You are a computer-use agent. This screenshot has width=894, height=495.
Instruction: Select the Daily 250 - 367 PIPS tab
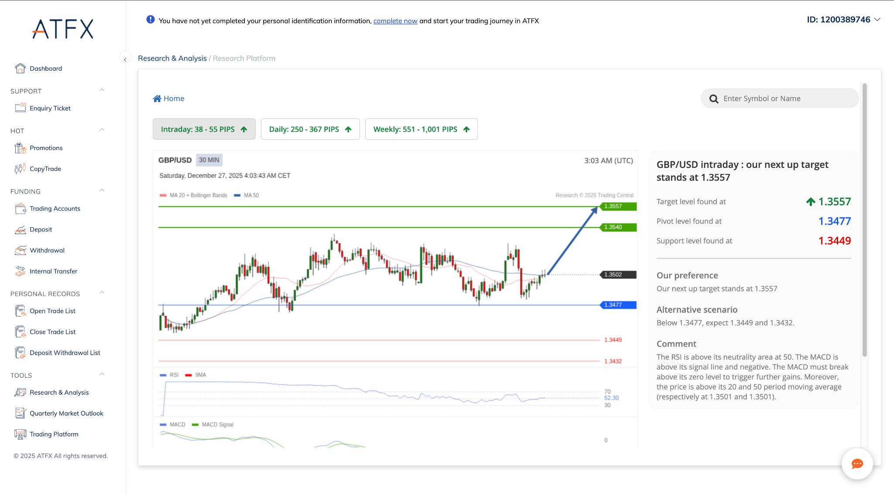click(310, 129)
